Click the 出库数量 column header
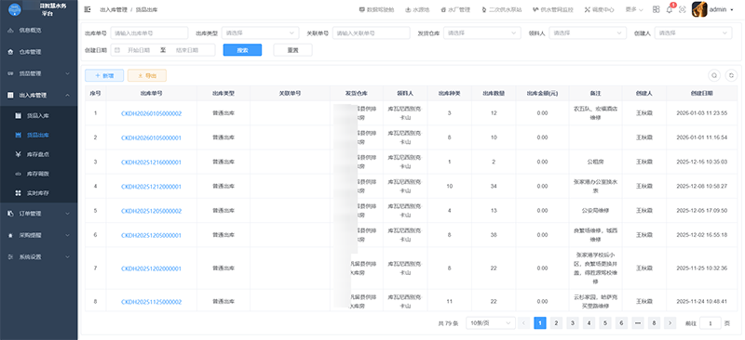The height and width of the screenshot is (340, 745). tap(494, 94)
